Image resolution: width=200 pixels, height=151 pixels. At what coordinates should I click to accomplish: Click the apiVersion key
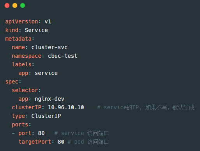pos(21,21)
